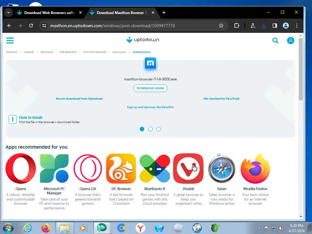Open a new browser tab
Viewport: 312px width, 234px height.
point(164,12)
